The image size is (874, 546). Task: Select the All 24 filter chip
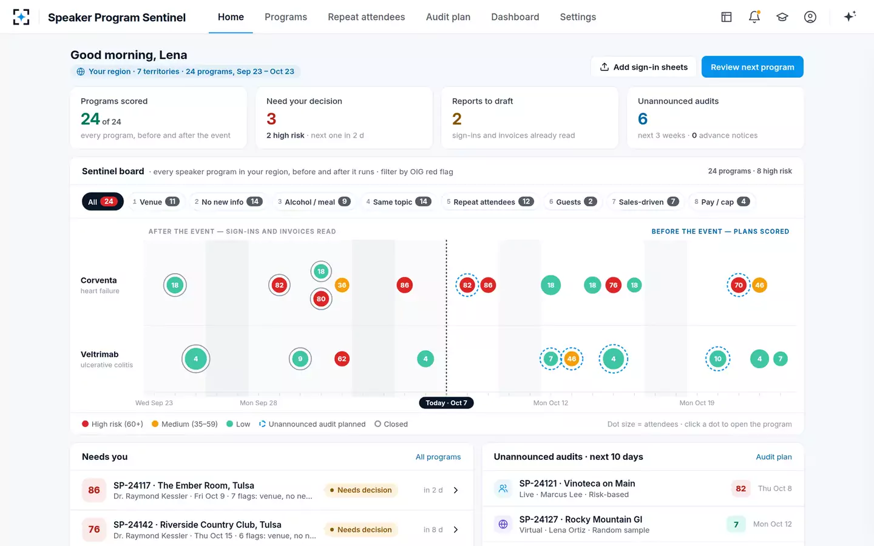(103, 201)
